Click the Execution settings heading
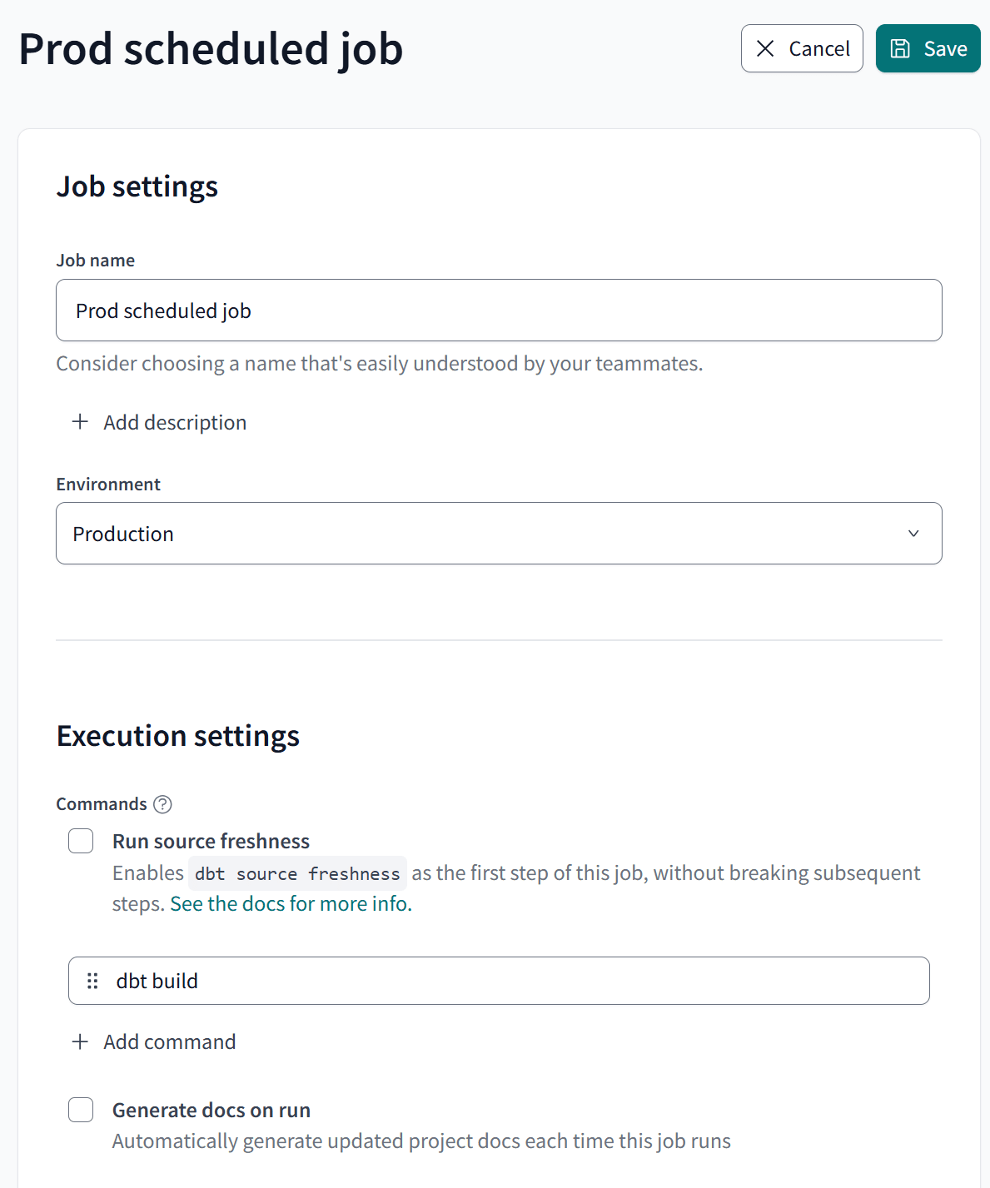This screenshot has height=1188, width=990. (x=178, y=736)
